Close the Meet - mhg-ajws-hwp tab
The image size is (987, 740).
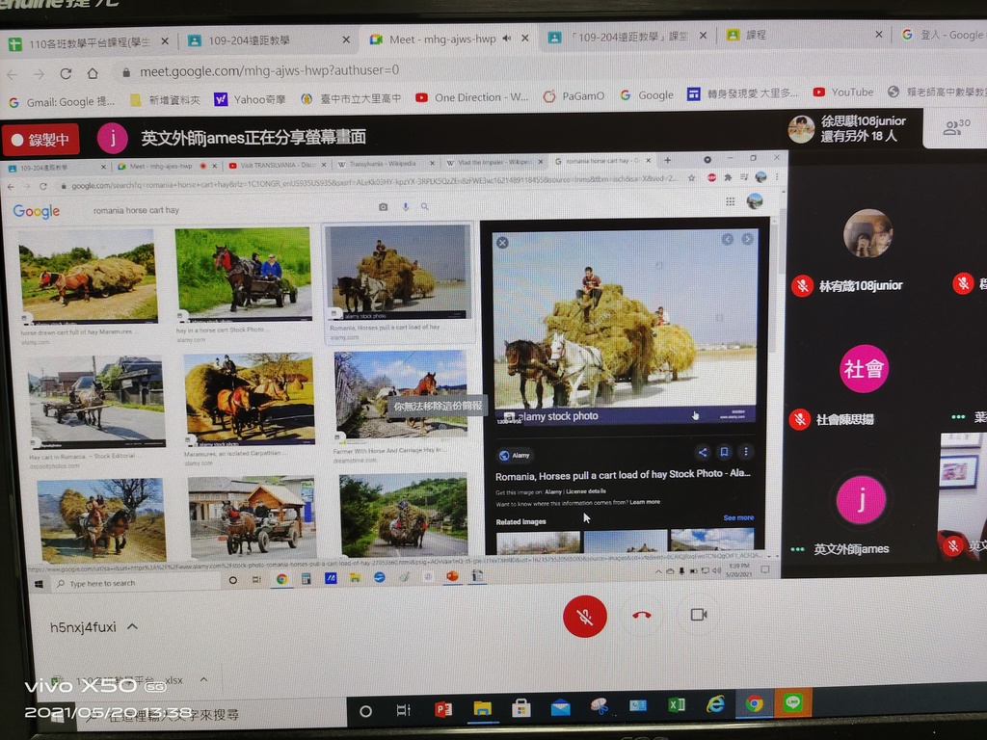[x=525, y=39]
